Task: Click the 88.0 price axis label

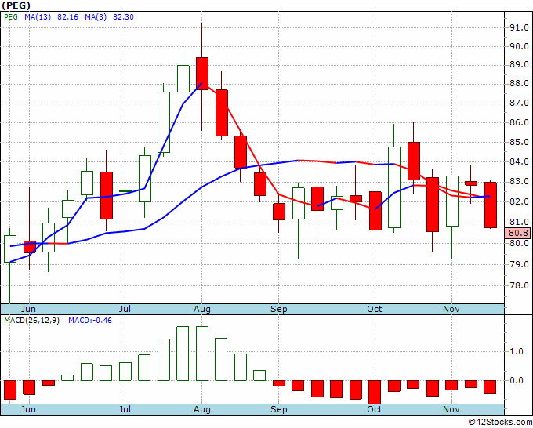Action: point(519,83)
